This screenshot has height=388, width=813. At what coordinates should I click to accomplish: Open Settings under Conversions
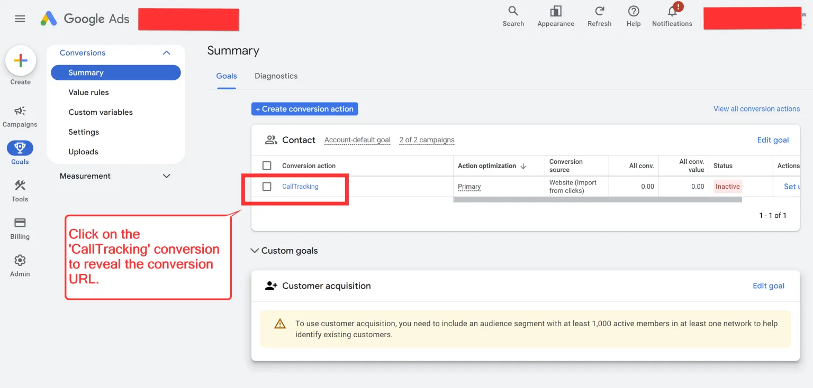coord(84,132)
